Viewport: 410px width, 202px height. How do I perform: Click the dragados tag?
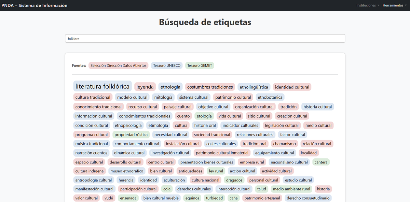[x=234, y=180]
